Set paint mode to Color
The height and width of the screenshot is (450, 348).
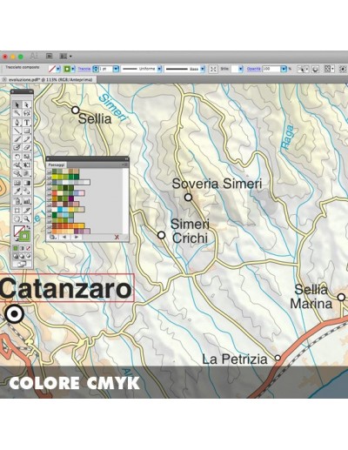tap(16, 248)
